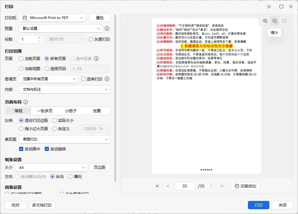Open 多文档打印 multi-document printing

pyautogui.click(x=42, y=205)
